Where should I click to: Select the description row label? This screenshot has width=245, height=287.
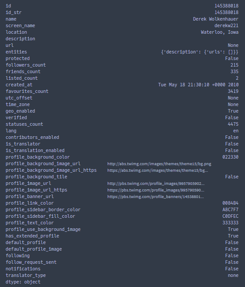click(20, 39)
